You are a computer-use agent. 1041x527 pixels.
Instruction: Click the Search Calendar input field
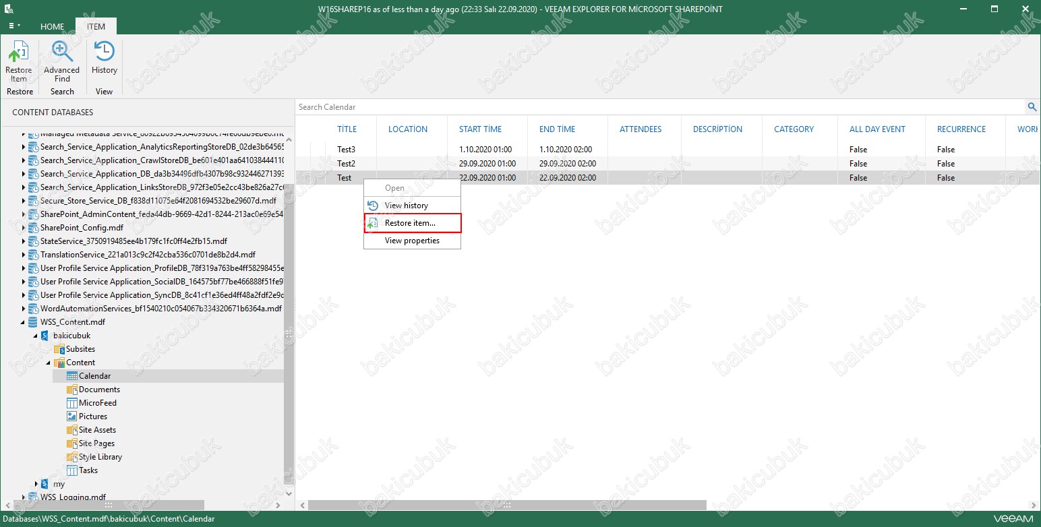tap(661, 106)
